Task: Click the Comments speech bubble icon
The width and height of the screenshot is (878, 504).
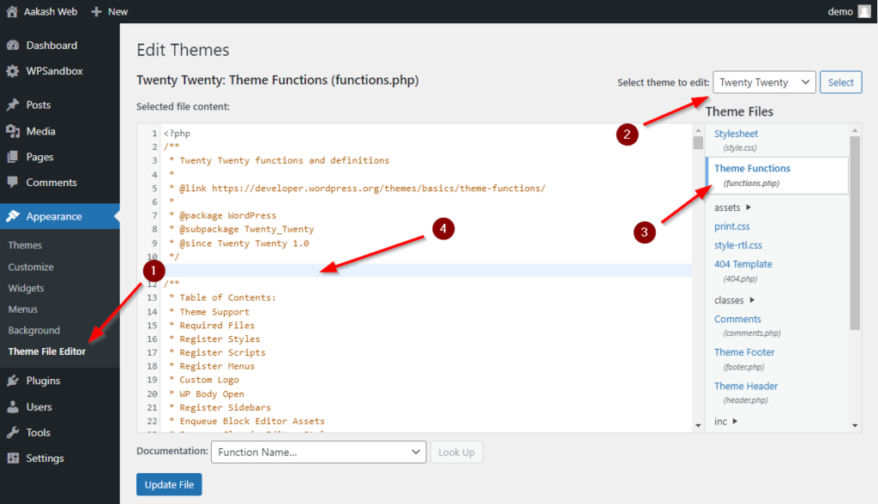Action: (13, 183)
